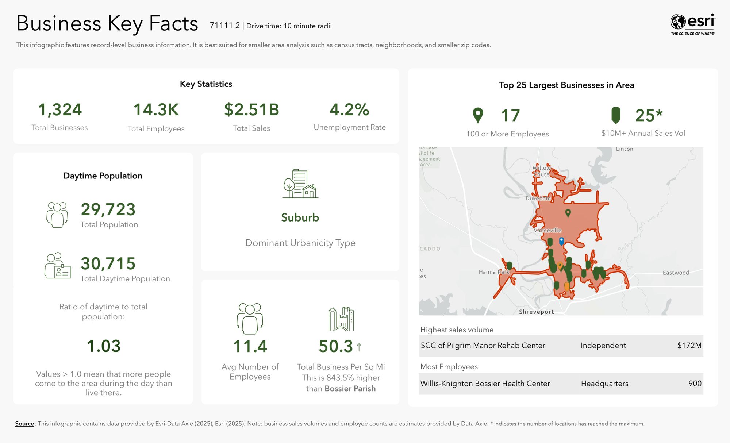Click the city skyline icon above 50.3
Image resolution: width=730 pixels, height=443 pixels.
(341, 319)
